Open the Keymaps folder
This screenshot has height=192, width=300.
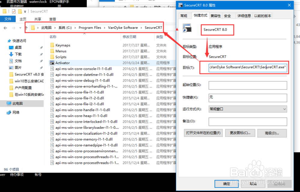[62, 45]
